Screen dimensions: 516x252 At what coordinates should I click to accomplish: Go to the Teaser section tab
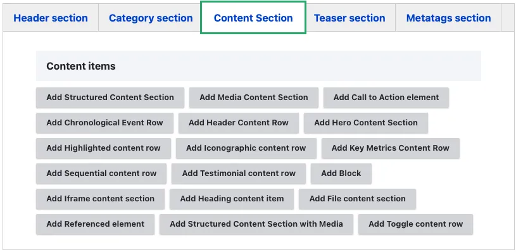coord(349,18)
